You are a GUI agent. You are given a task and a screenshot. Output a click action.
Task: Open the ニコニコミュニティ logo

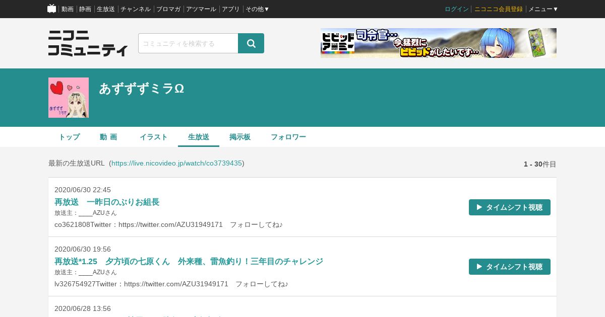88,43
